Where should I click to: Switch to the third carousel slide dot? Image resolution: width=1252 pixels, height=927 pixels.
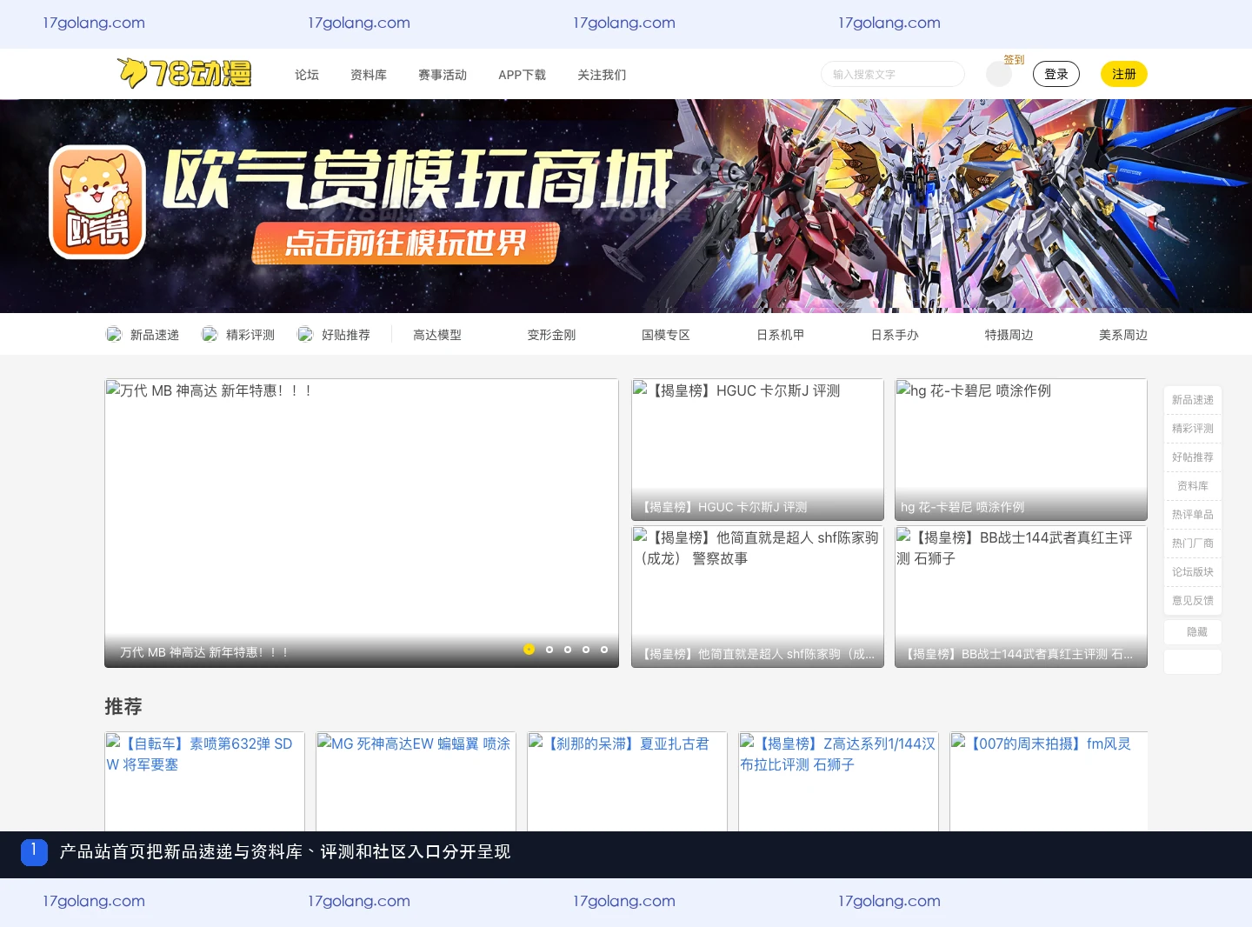568,650
